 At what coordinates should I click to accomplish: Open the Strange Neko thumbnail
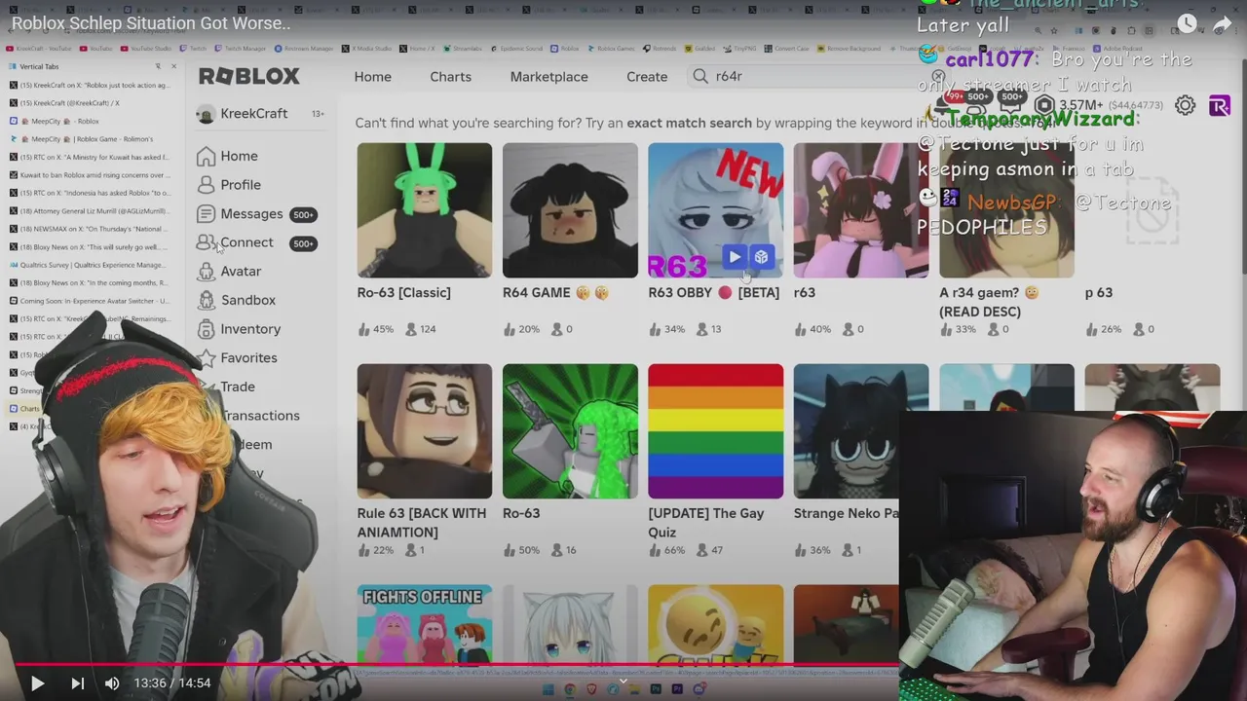[x=847, y=431]
